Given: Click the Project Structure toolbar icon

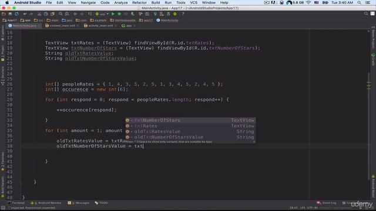Looking at the screenshot, I should (147, 14).
